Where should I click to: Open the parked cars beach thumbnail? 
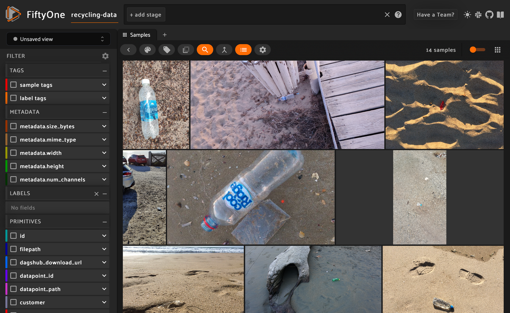tap(144, 197)
